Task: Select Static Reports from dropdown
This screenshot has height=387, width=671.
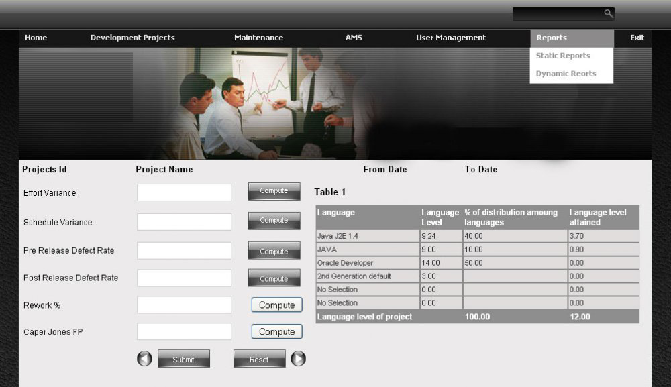Action: click(563, 56)
